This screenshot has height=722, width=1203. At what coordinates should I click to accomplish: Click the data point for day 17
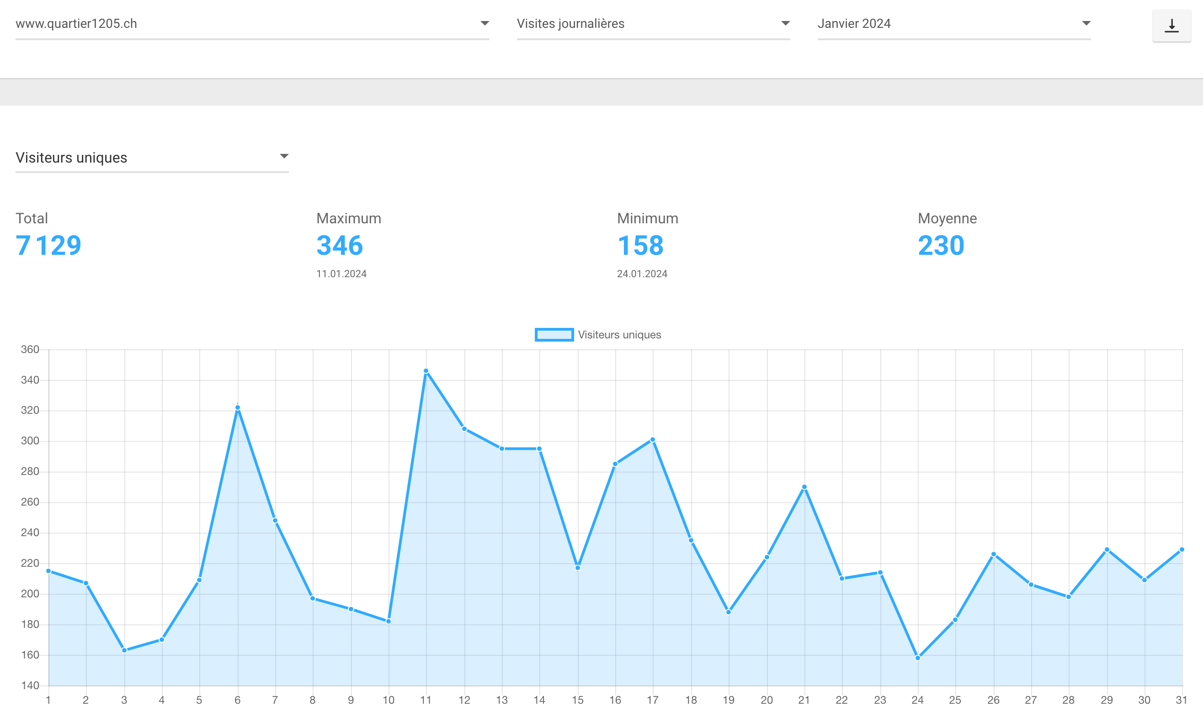pyautogui.click(x=653, y=440)
